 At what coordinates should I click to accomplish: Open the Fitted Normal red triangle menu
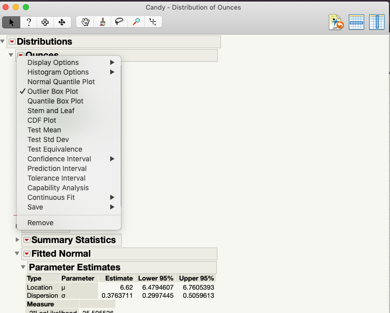pos(26,254)
